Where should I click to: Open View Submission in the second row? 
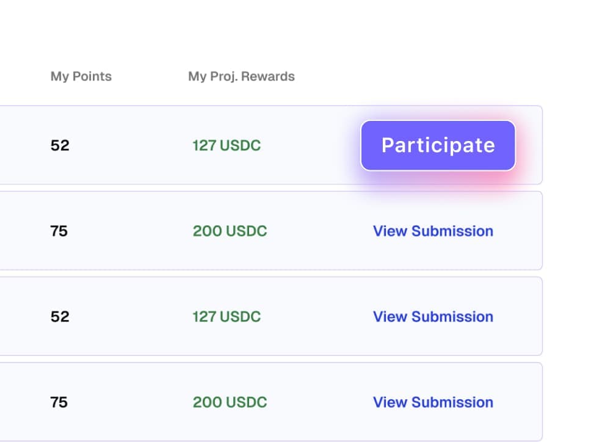pos(433,231)
